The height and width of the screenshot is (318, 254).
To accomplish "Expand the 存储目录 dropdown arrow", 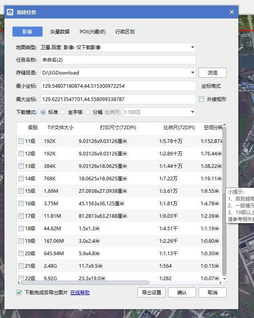I will click(x=193, y=72).
